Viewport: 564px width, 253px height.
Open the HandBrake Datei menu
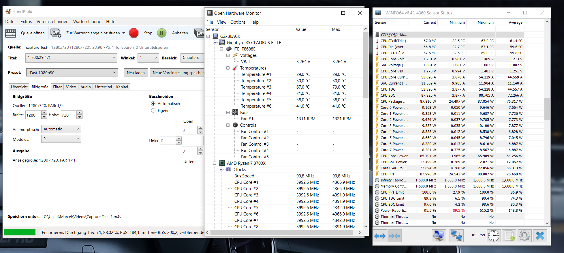point(10,21)
